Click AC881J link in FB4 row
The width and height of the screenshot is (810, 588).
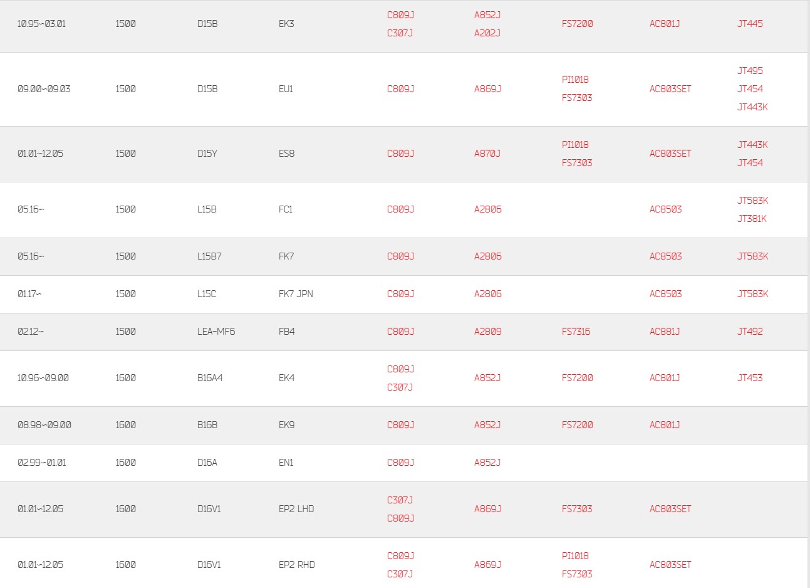[665, 332]
